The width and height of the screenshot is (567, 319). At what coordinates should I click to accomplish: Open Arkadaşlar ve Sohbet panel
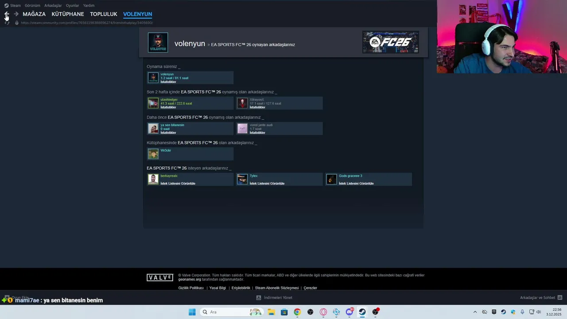pyautogui.click(x=541, y=298)
